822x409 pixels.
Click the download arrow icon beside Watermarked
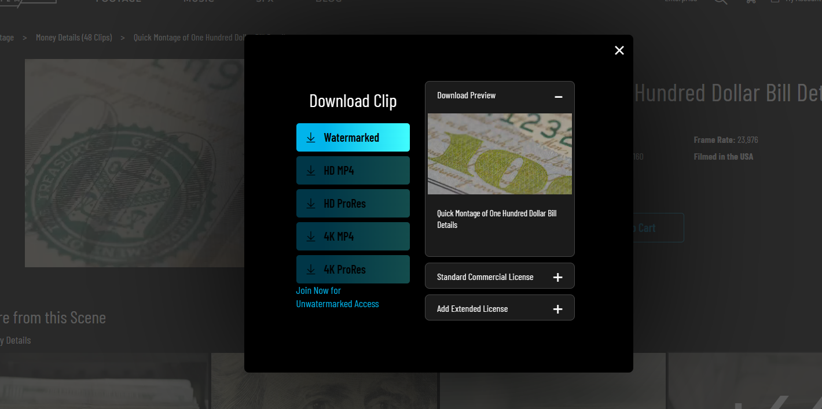coord(311,138)
